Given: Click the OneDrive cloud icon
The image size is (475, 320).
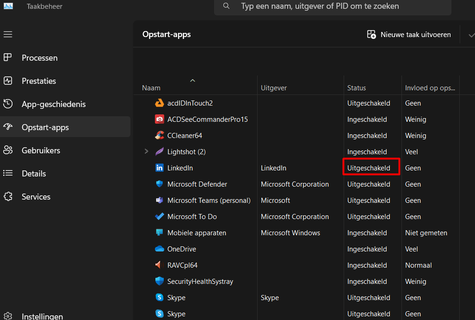Looking at the screenshot, I should click(x=160, y=249).
